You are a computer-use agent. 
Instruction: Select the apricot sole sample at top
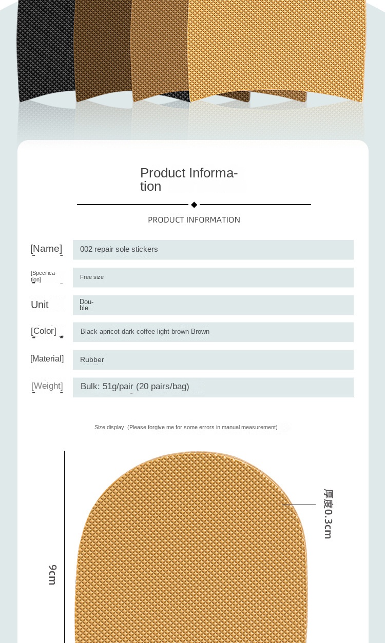[x=277, y=46]
